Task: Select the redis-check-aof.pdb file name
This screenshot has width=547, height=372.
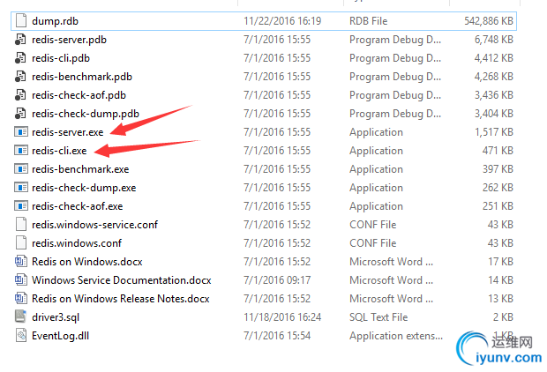Action: (x=79, y=95)
